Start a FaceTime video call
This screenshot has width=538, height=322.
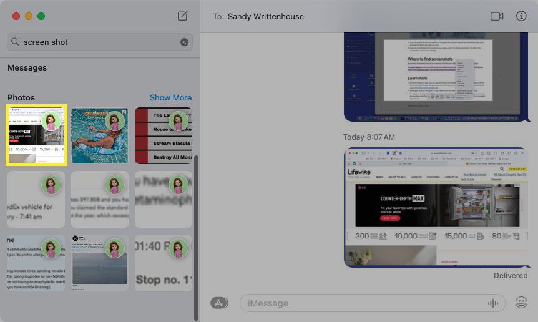[497, 16]
